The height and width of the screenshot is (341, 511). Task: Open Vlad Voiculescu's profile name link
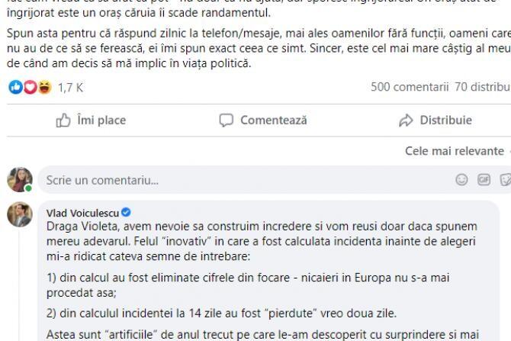[x=82, y=214]
